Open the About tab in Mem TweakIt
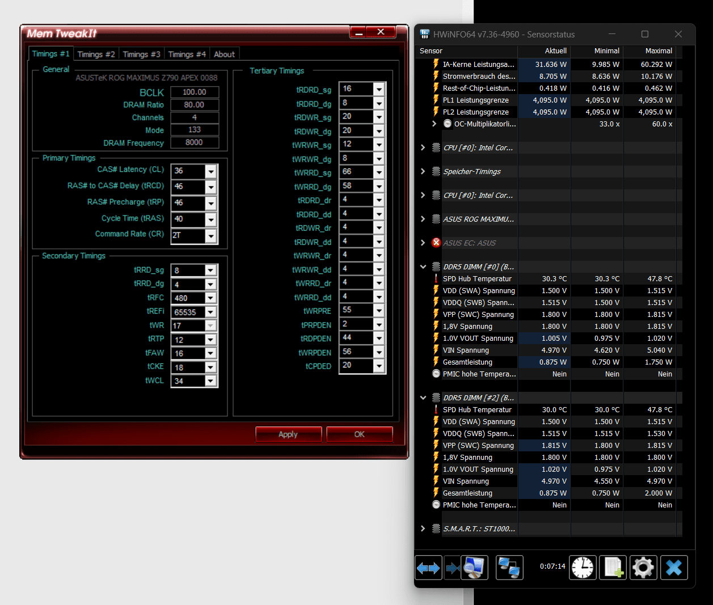The image size is (713, 605). 224,54
